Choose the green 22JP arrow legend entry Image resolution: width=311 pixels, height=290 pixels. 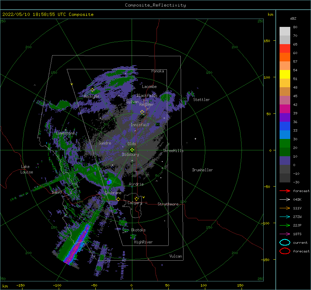pyautogui.click(x=285, y=225)
